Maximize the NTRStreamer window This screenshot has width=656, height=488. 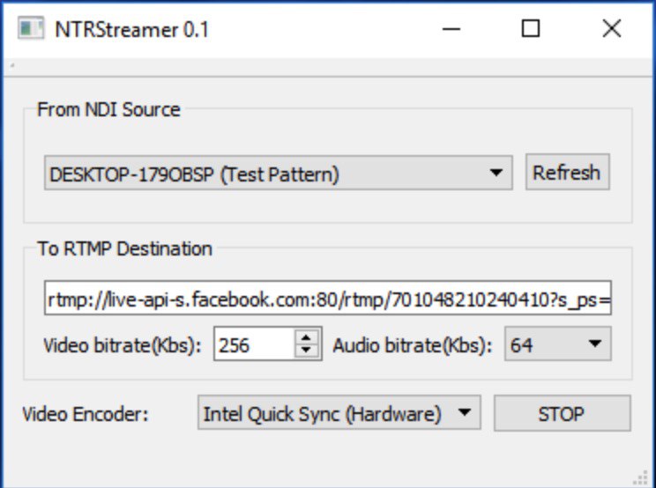pos(531,29)
